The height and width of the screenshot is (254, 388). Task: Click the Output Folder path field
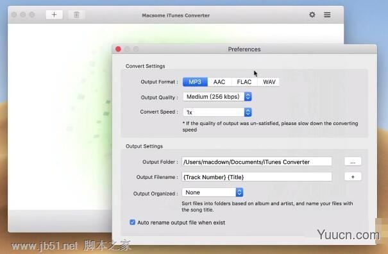click(x=257, y=162)
